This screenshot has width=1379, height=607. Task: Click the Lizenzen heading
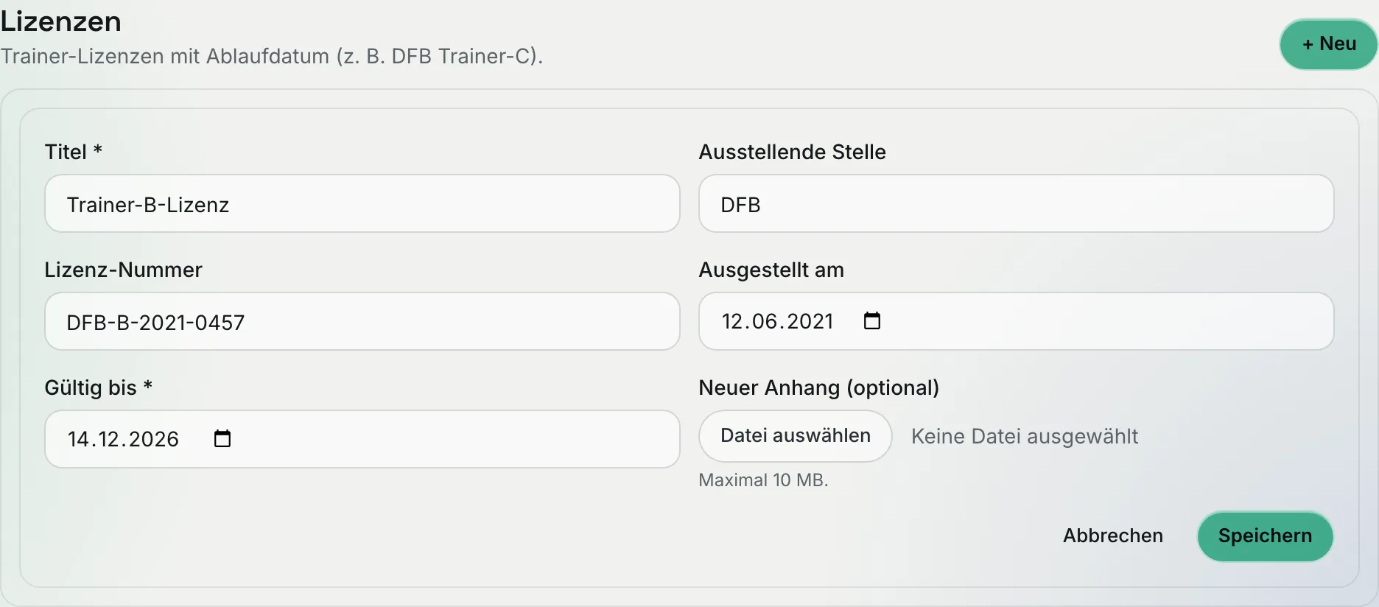tap(60, 21)
